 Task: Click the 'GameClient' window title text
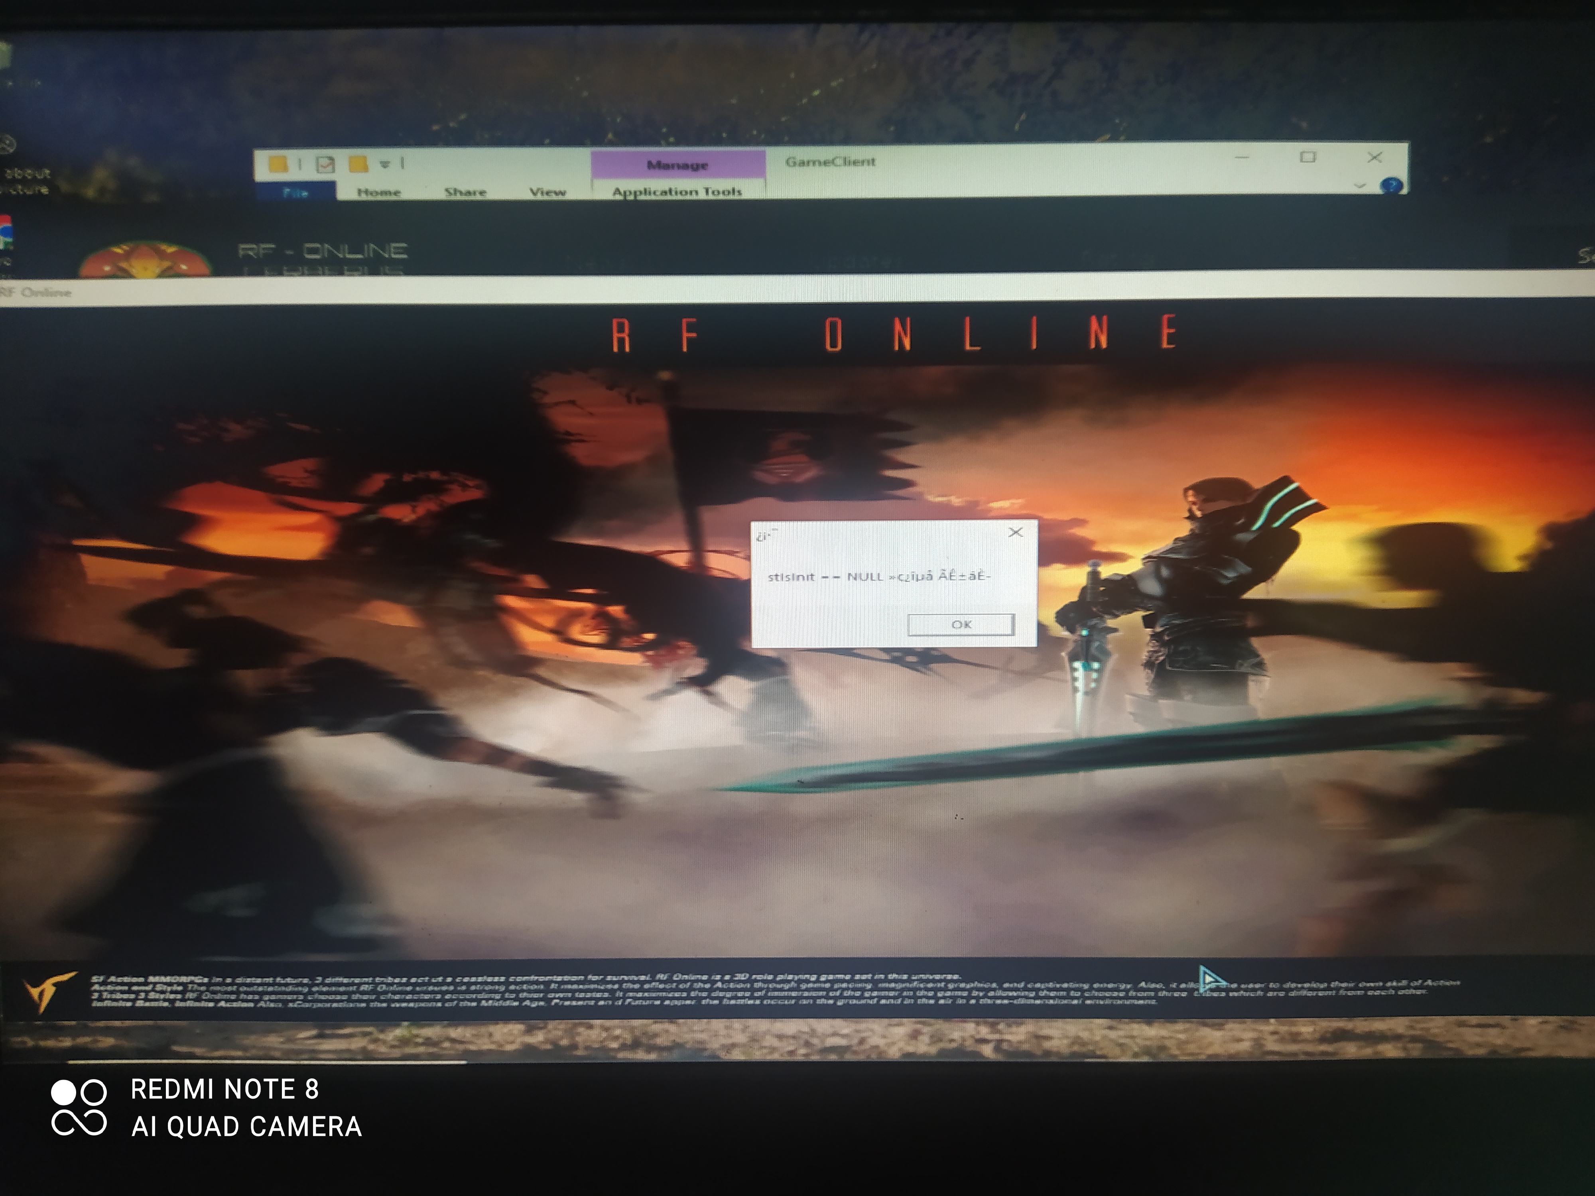[x=830, y=161]
